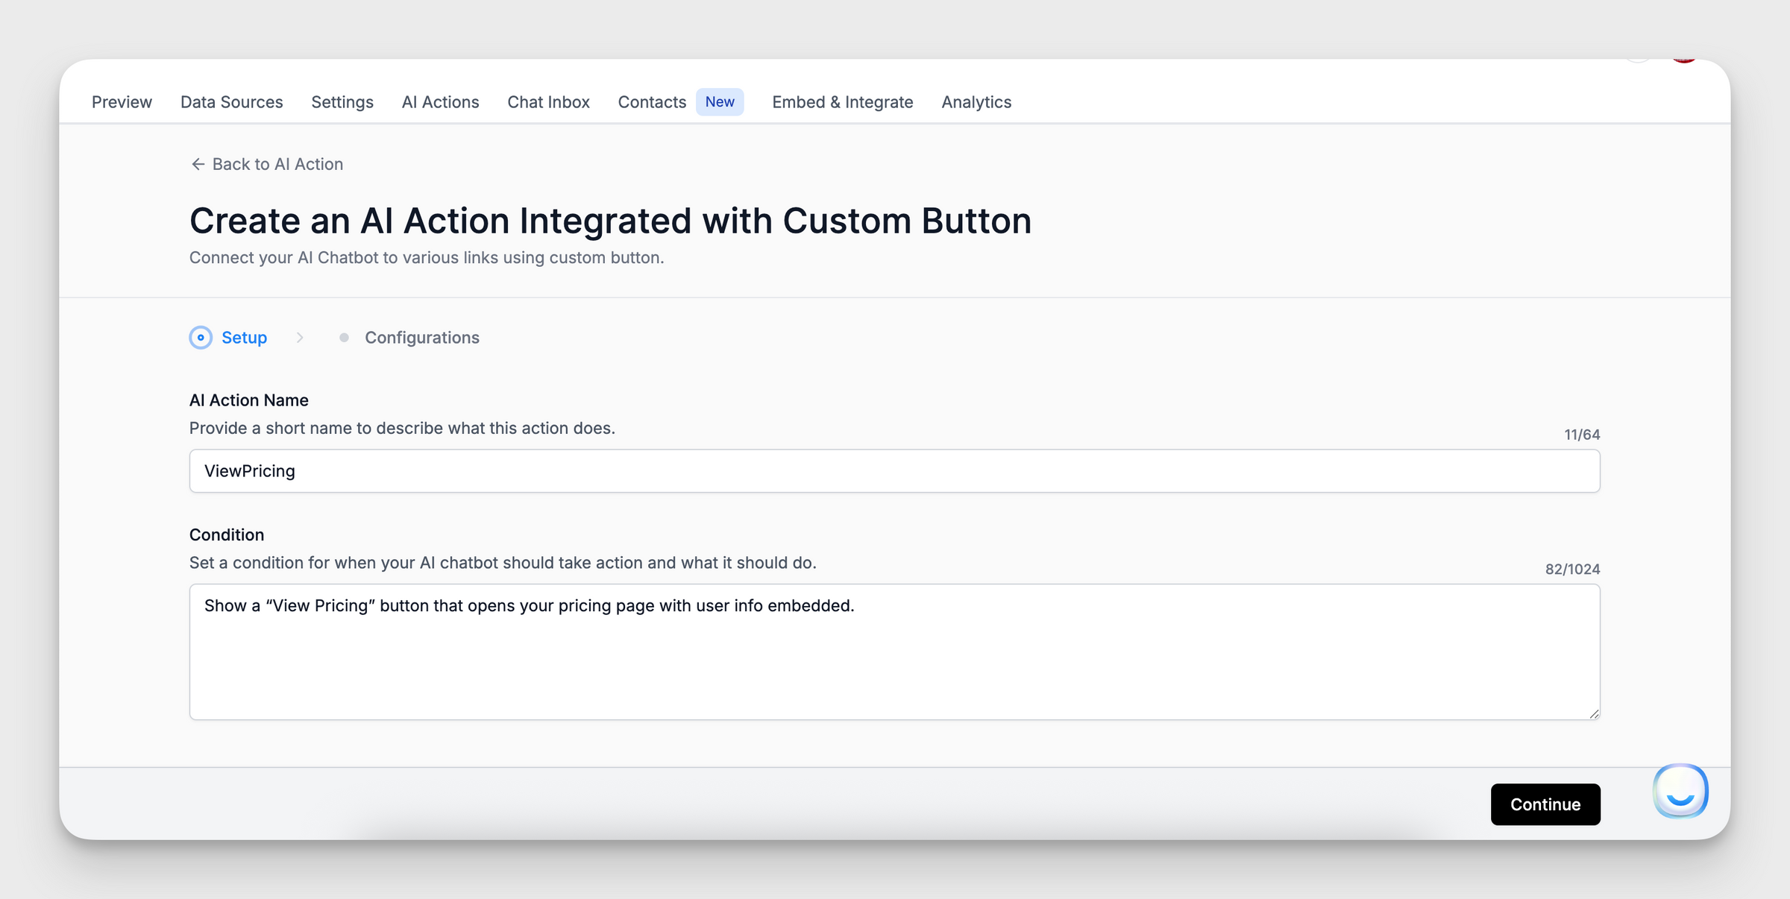Jump to the Configurations step
This screenshot has height=899, width=1790.
pos(422,338)
